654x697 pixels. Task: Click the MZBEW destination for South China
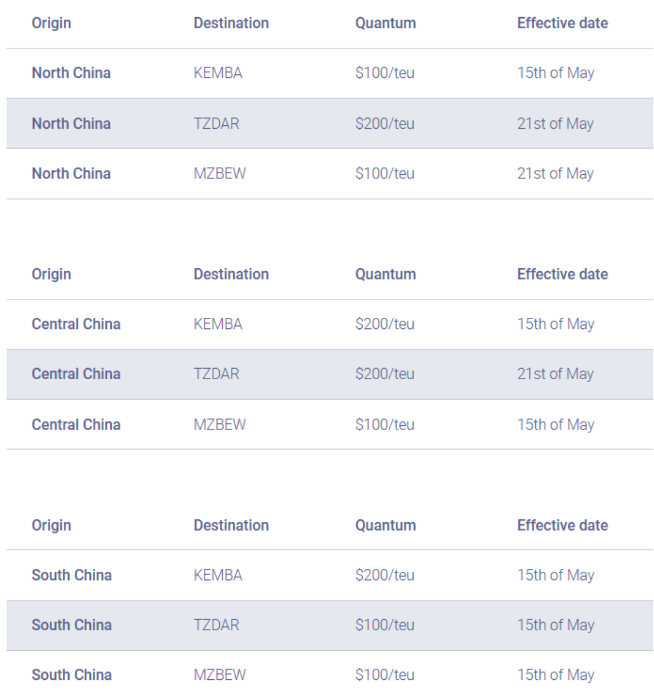[220, 675]
